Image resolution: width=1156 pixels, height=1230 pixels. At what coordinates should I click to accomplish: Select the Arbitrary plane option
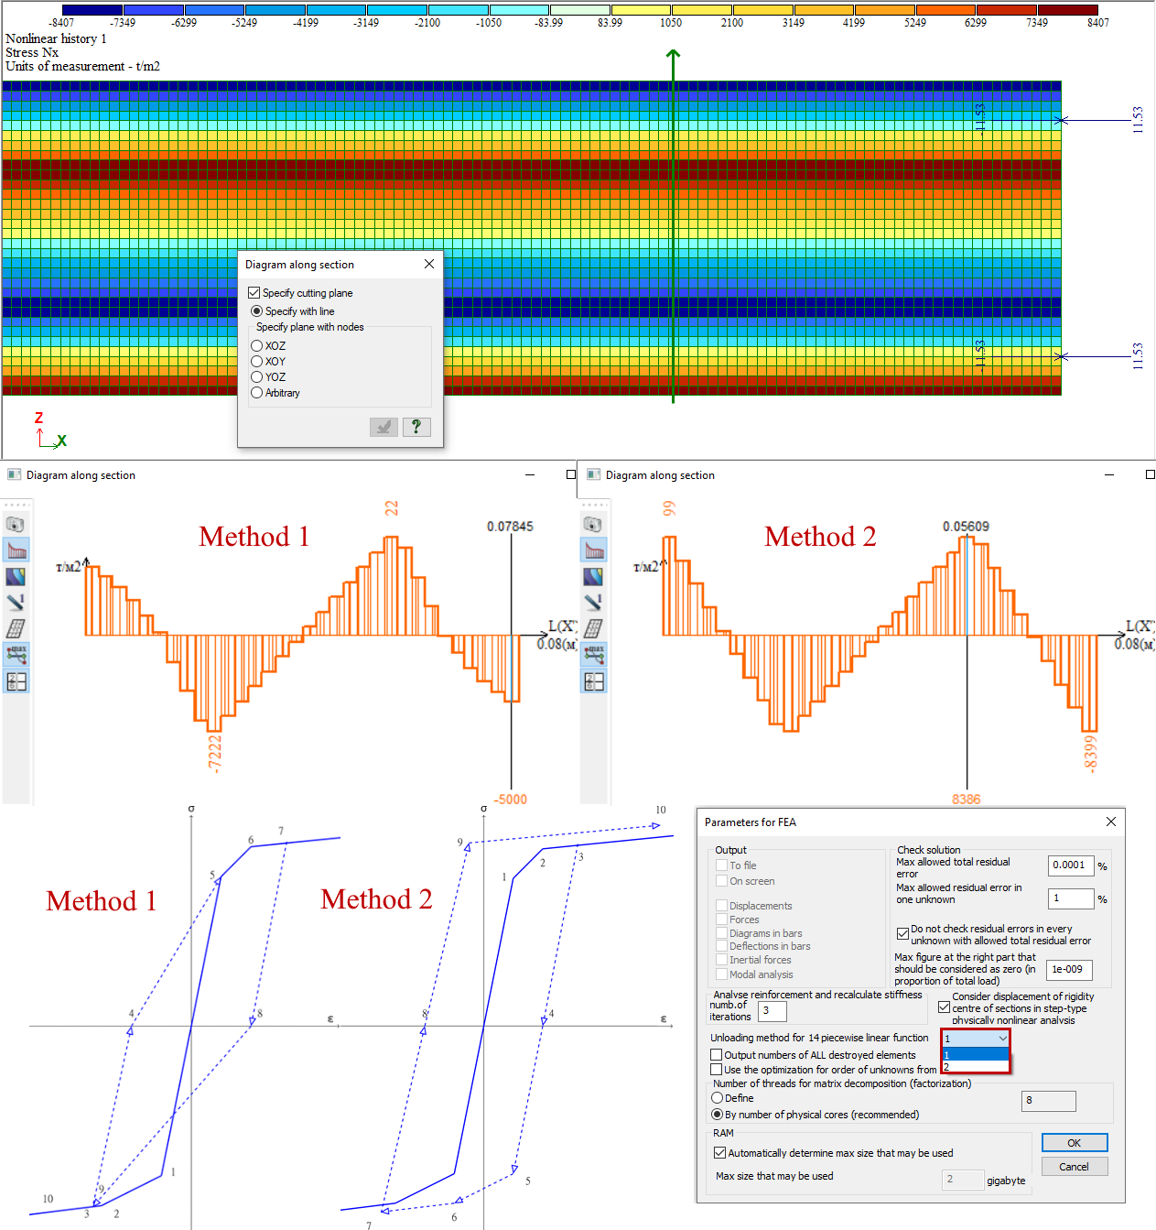tap(257, 392)
